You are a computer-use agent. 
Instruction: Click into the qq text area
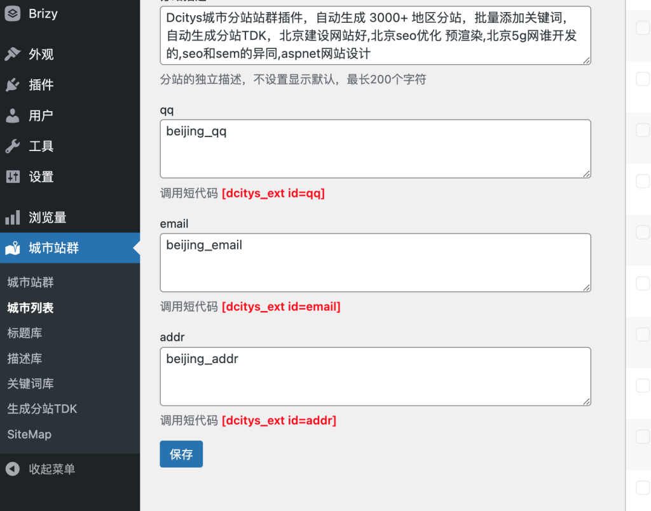(x=375, y=149)
